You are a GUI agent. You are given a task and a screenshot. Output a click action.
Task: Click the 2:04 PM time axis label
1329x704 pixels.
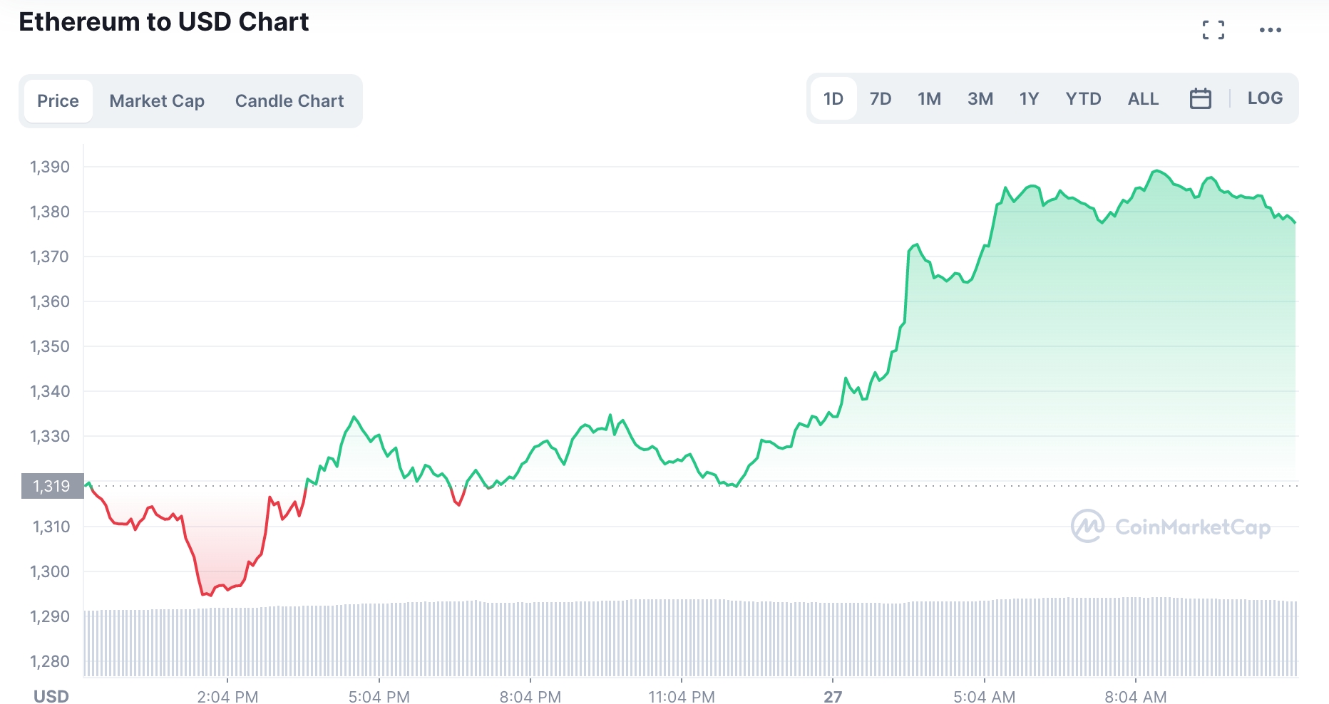point(227,696)
